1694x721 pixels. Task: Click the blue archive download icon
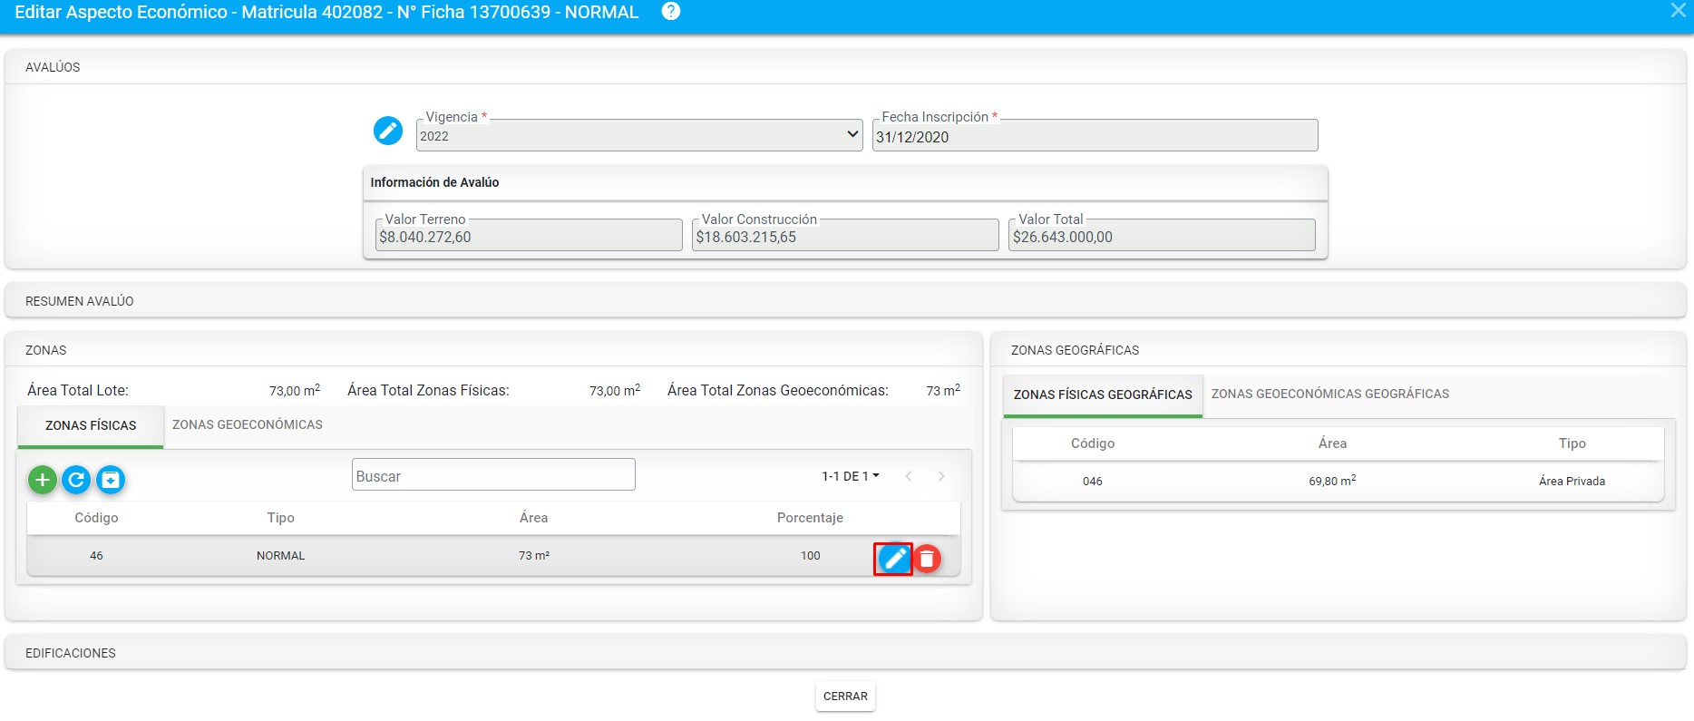click(111, 480)
